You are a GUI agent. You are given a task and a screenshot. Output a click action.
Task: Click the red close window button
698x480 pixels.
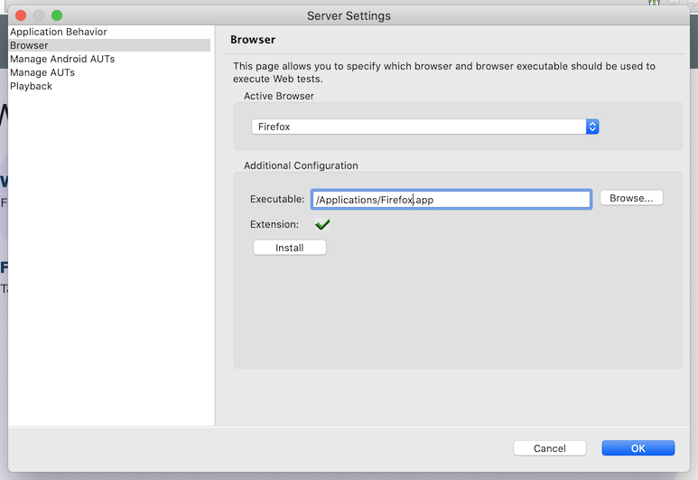(x=21, y=15)
